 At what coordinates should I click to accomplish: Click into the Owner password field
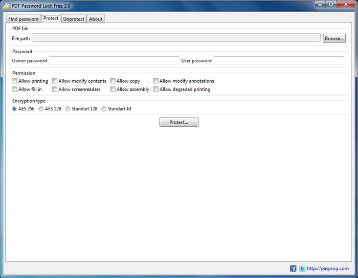pos(114,61)
